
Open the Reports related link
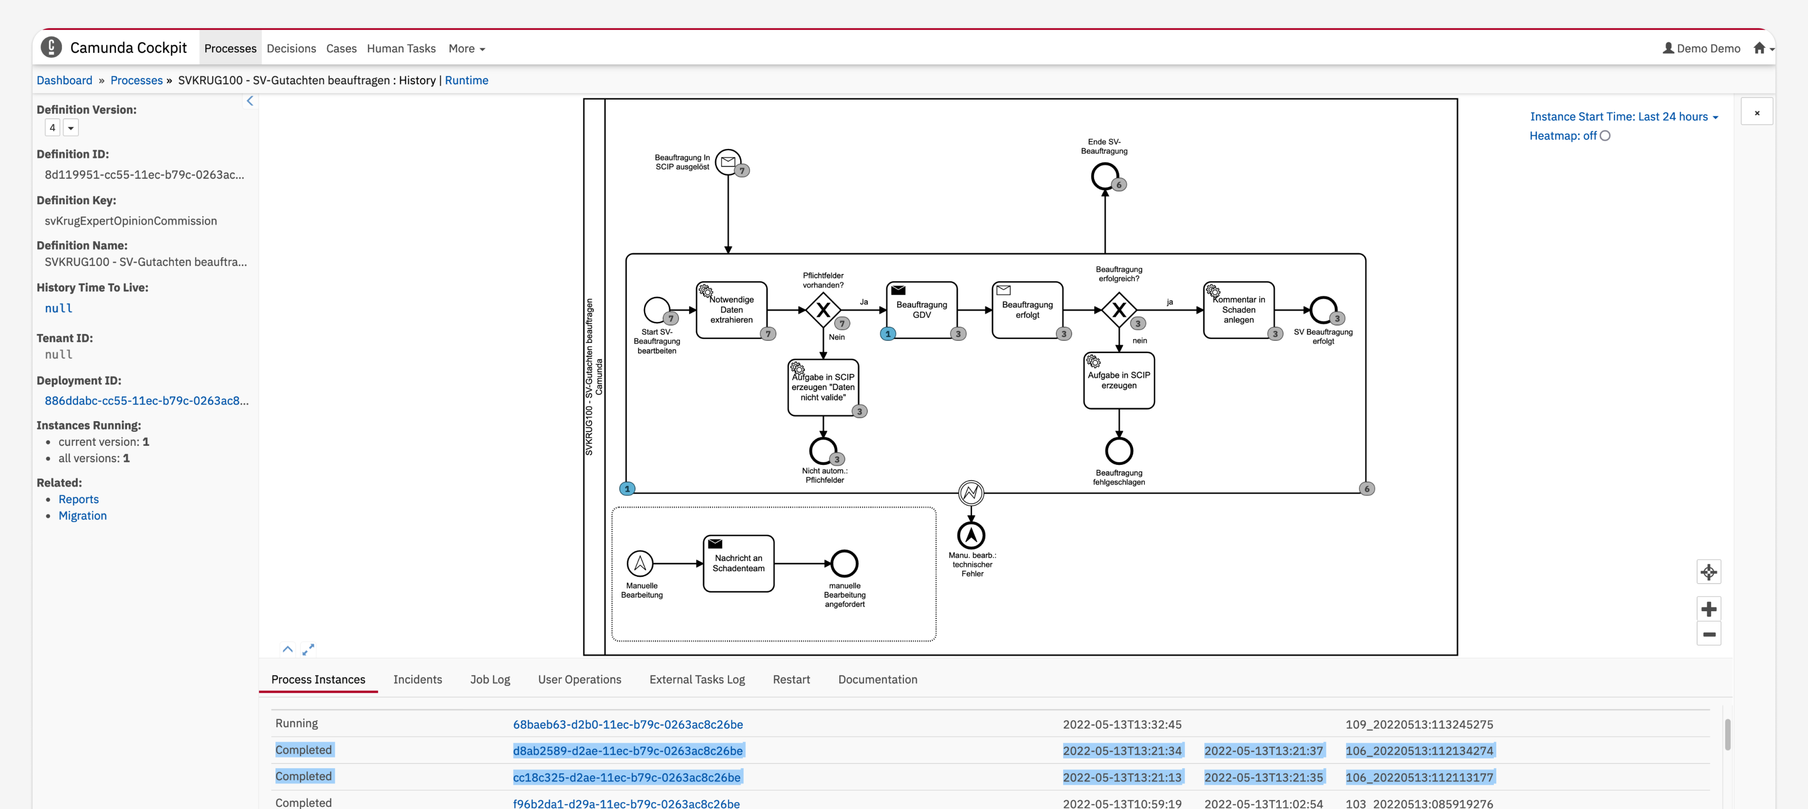(78, 499)
